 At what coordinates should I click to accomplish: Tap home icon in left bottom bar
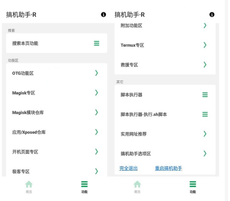(x=29, y=184)
